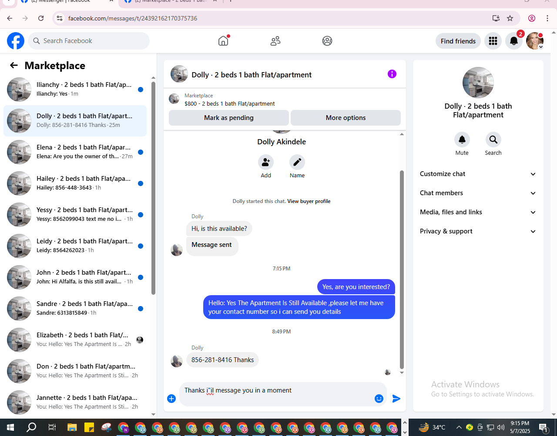Reload the page with browser refresh icon
Viewport: 557px width, 436px height.
41,18
